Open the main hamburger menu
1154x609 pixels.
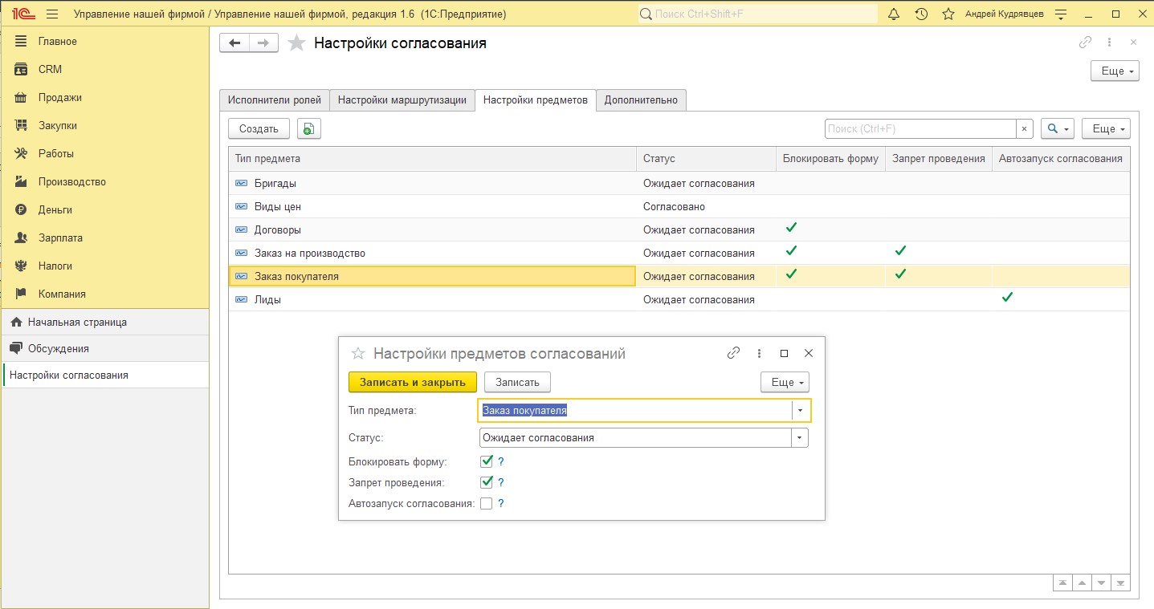pyautogui.click(x=52, y=14)
